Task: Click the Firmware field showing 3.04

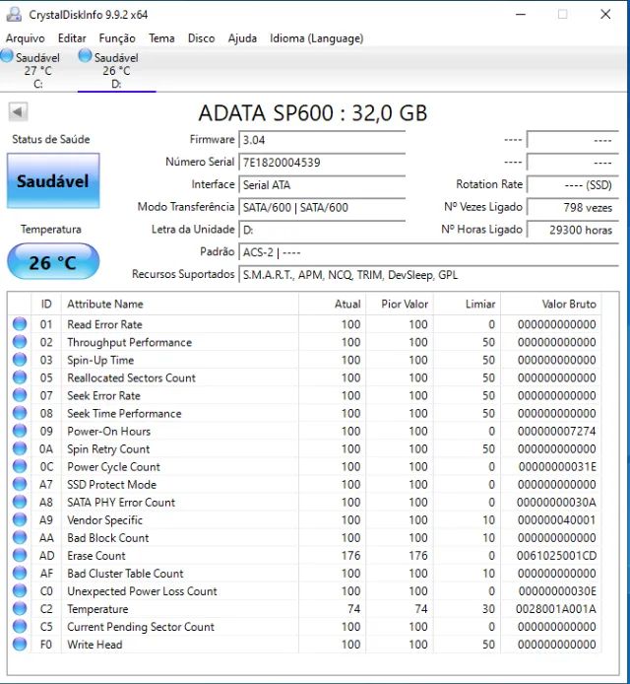Action: [x=322, y=140]
